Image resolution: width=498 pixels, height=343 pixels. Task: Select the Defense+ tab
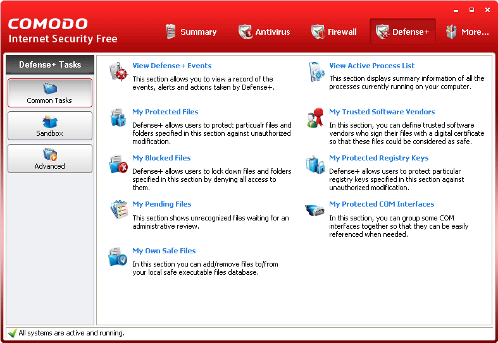402,32
